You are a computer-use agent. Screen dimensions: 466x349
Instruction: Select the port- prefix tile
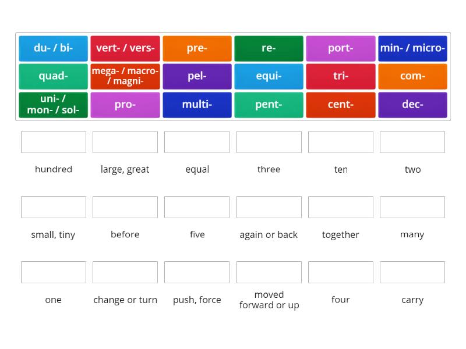point(341,48)
